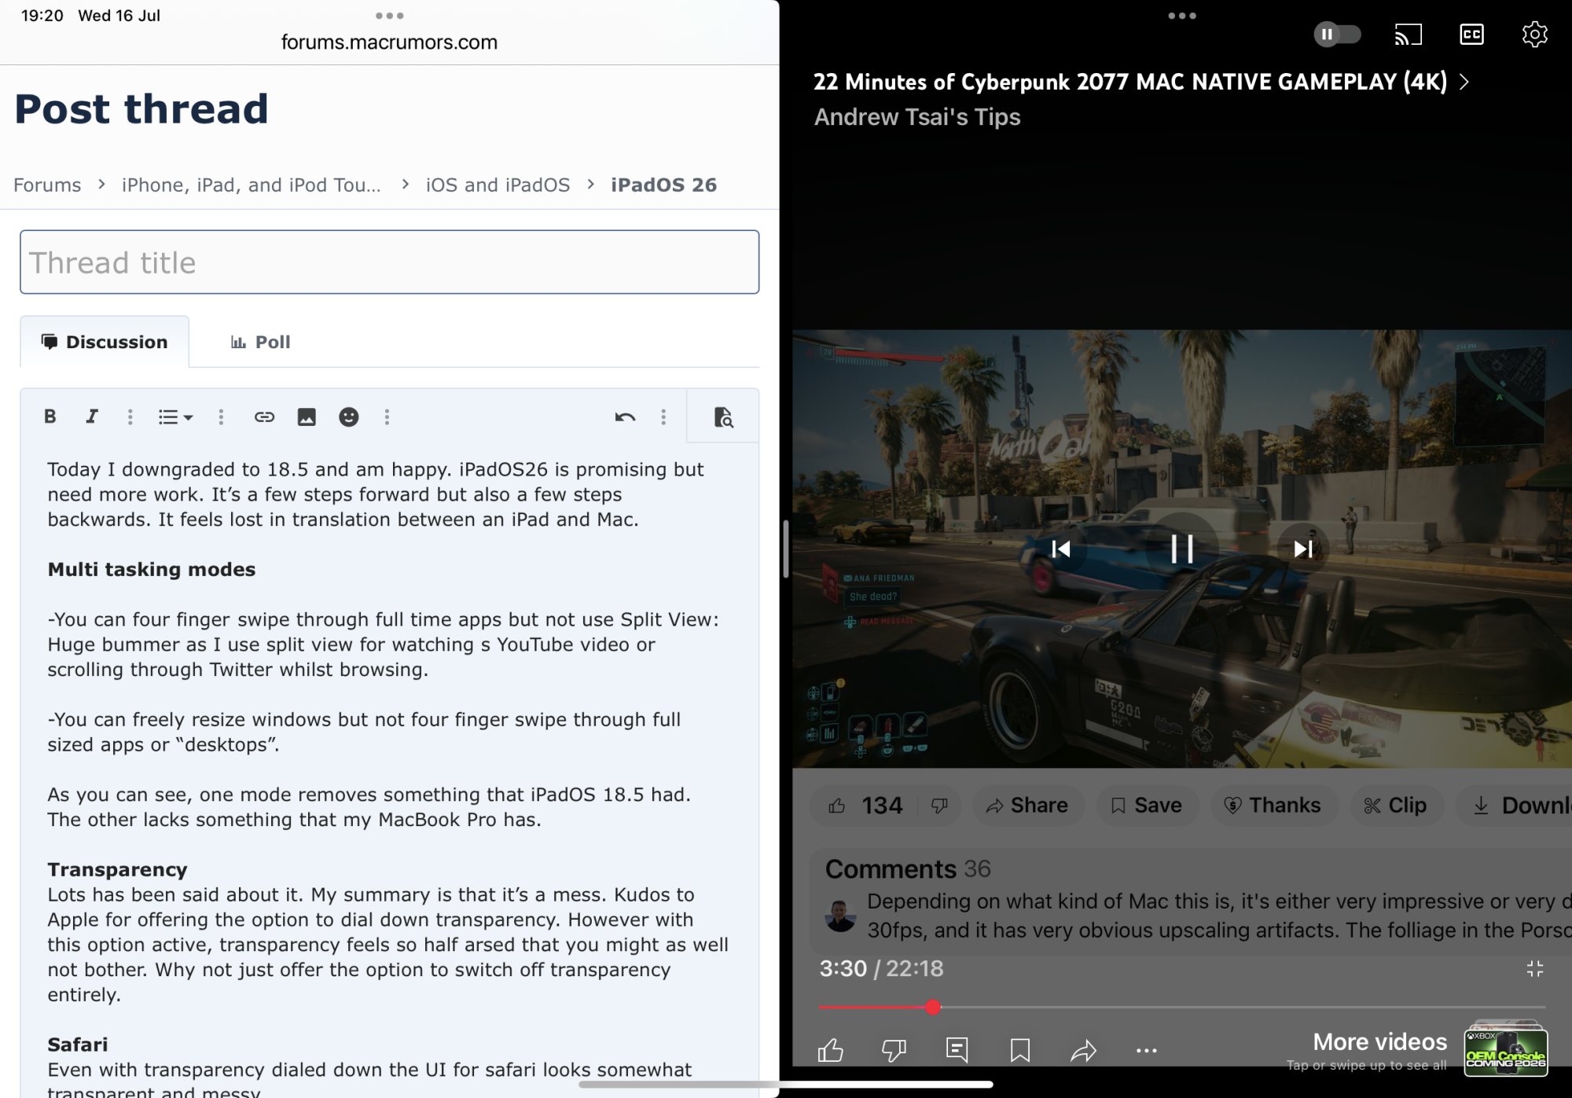Place cursor in 'Multi tasking modes' heading
The height and width of the screenshot is (1098, 1572).
pyautogui.click(x=152, y=569)
